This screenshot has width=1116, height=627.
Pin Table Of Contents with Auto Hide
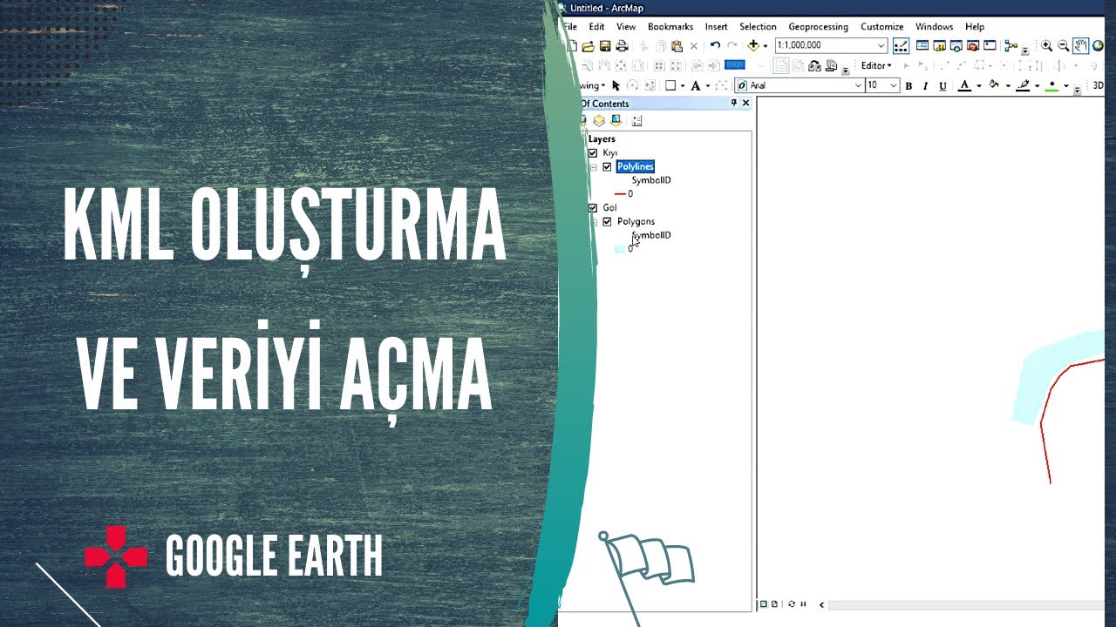click(734, 103)
